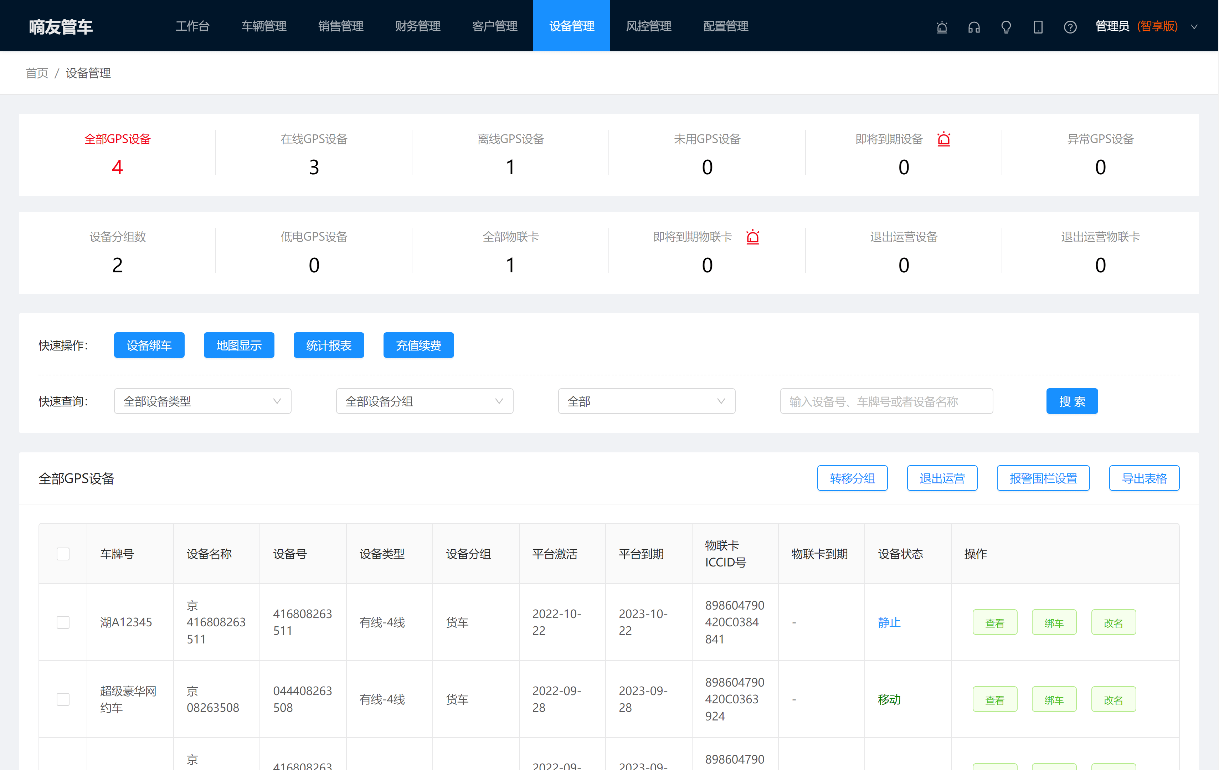1219x770 pixels.
Task: Click 改名 for 湖A12345
Action: tap(1113, 623)
